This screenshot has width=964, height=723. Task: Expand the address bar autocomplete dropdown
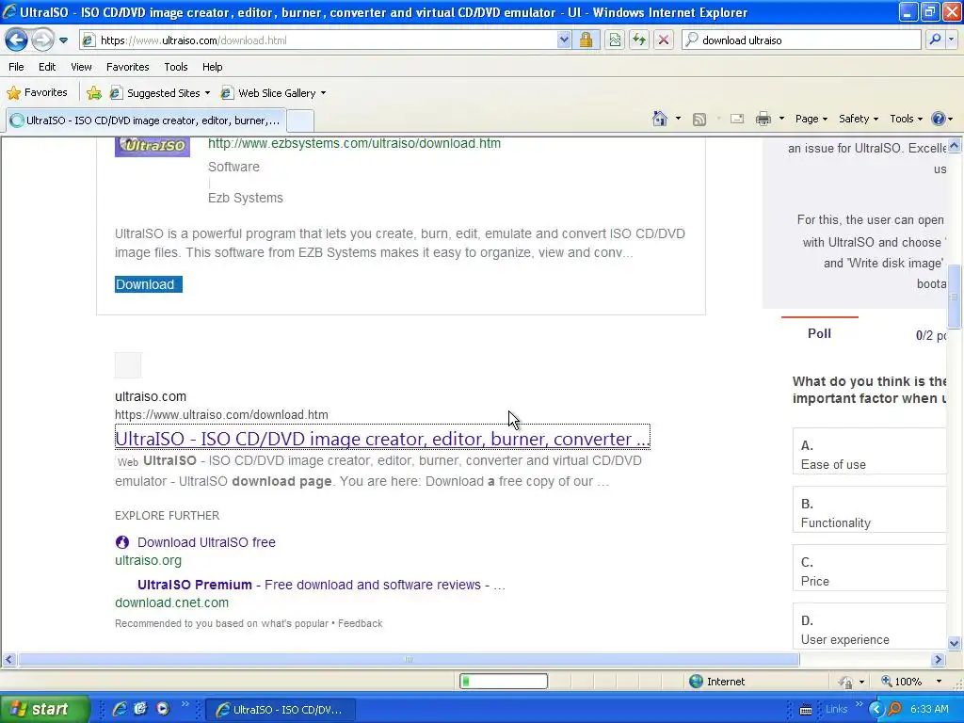tap(564, 40)
